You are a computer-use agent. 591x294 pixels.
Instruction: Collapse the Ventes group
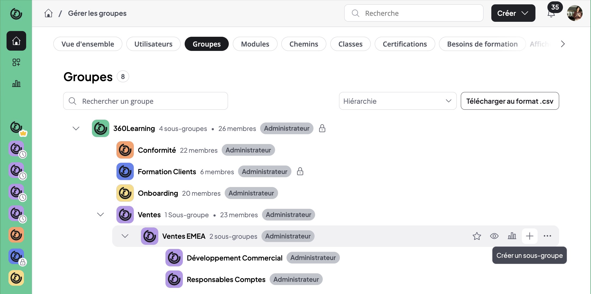coord(100,215)
